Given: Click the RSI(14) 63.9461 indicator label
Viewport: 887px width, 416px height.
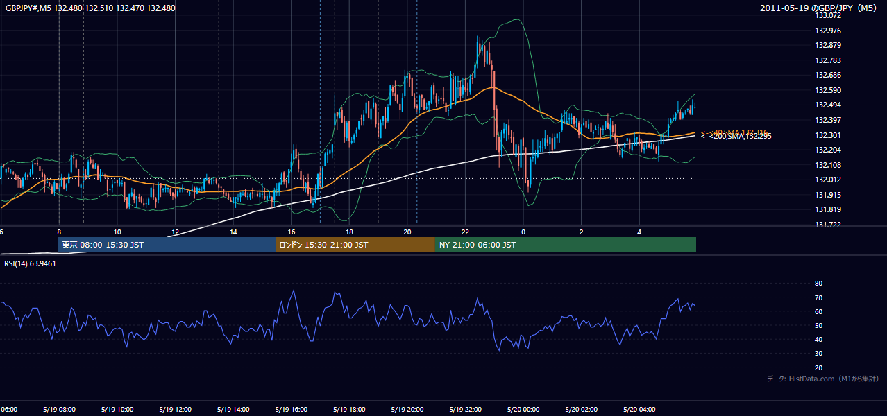Looking at the screenshot, I should click(30, 263).
